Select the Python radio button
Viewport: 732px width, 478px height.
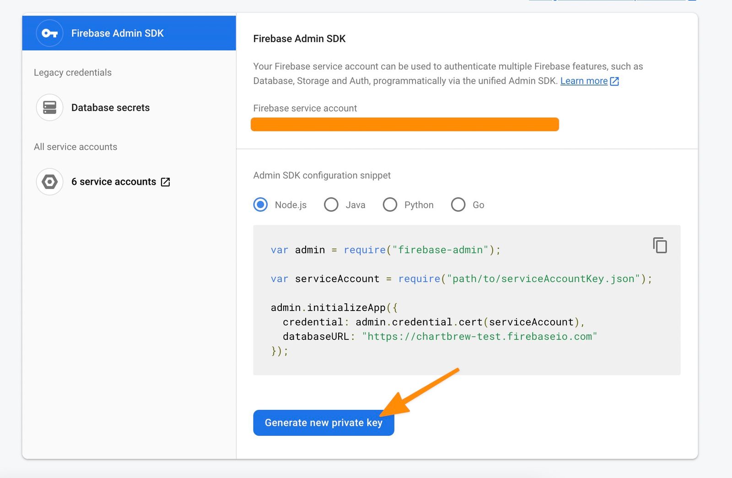390,204
